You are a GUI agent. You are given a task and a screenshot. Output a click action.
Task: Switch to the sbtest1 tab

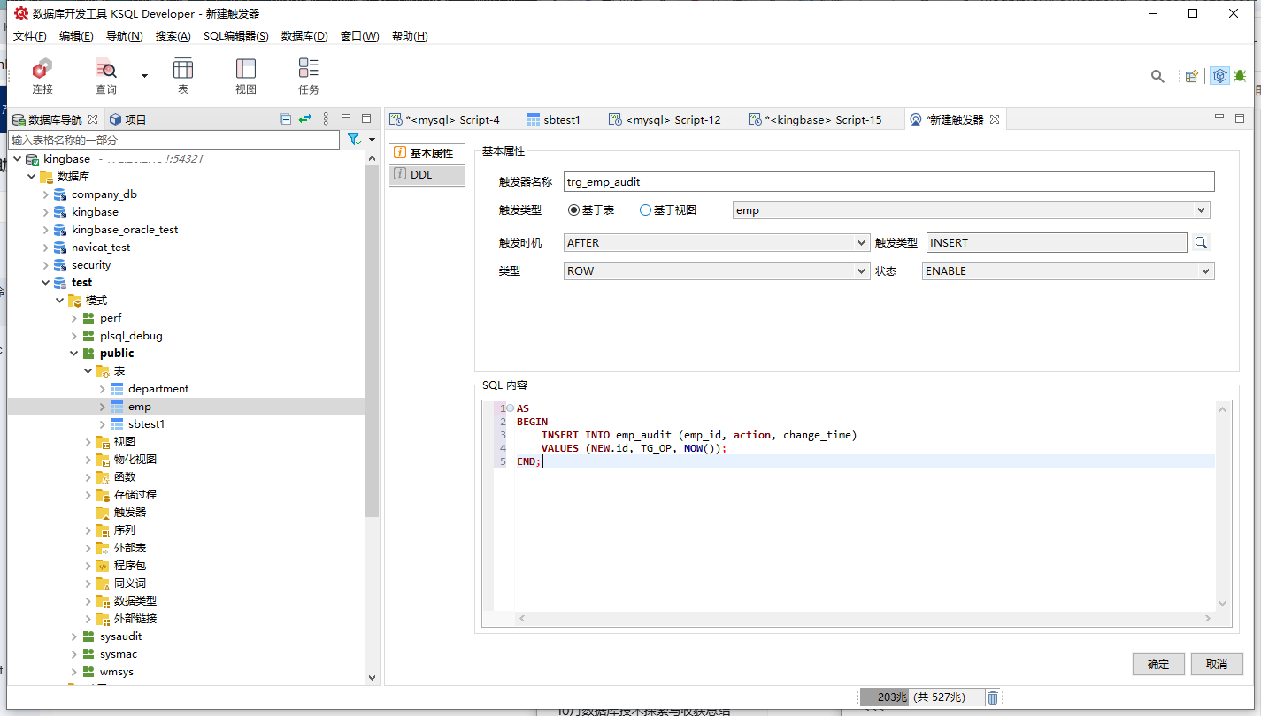pyautogui.click(x=553, y=119)
